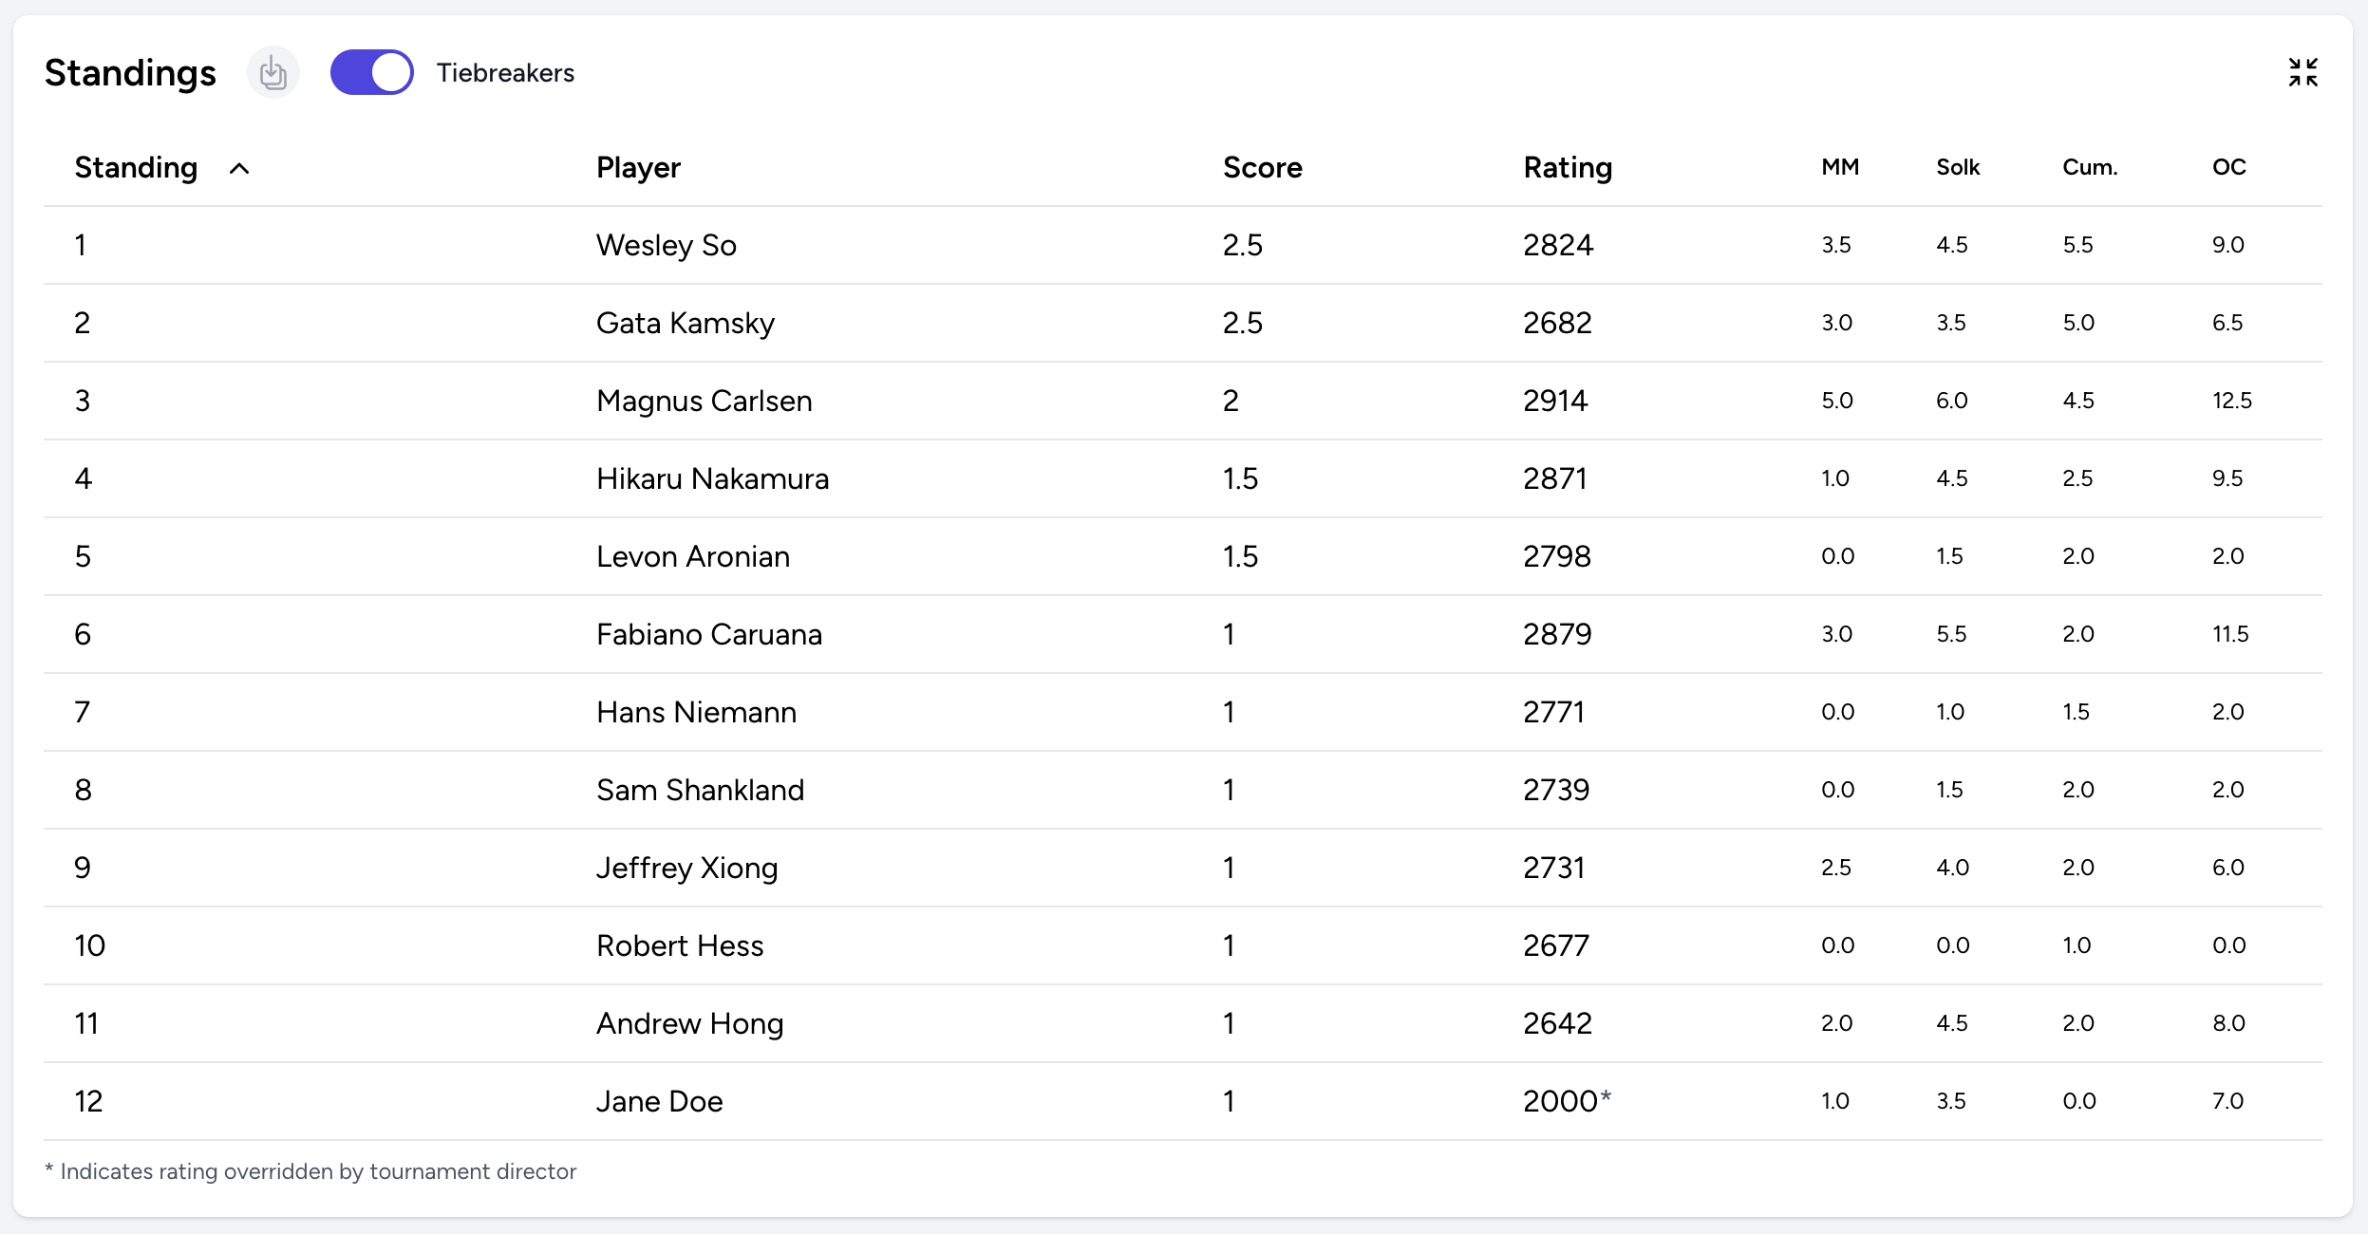Click the Cum. tiebreaker column header
This screenshot has height=1234, width=2368.
click(2090, 168)
